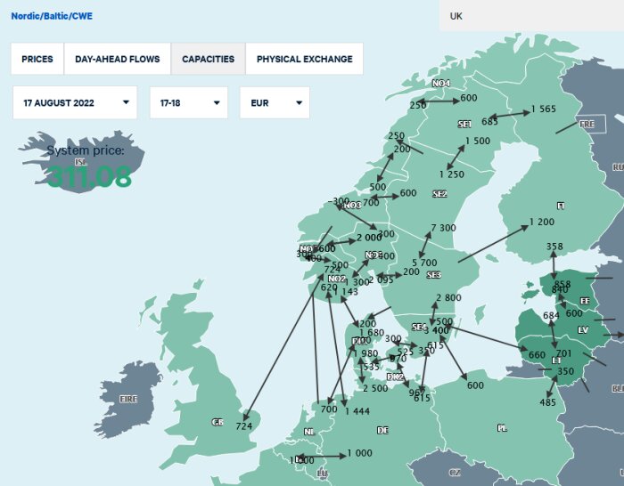Image resolution: width=624 pixels, height=486 pixels.
Task: Click the FI area label
Action: (x=561, y=206)
